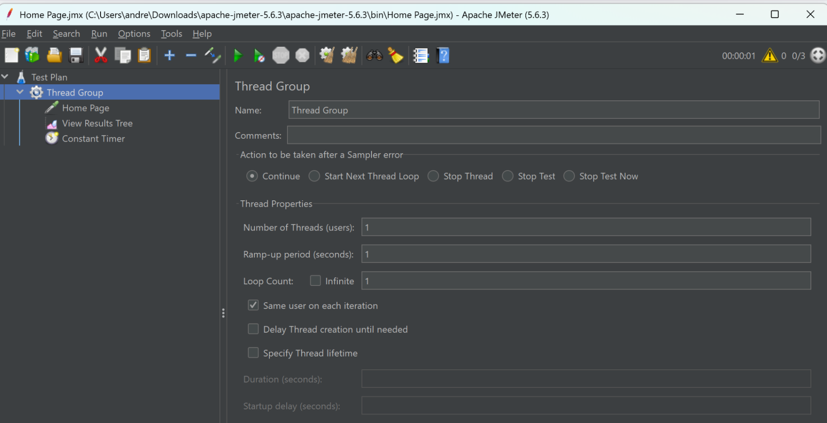This screenshot has width=827, height=423.
Task: Click the Toggle enable/disable icon
Action: tap(213, 55)
